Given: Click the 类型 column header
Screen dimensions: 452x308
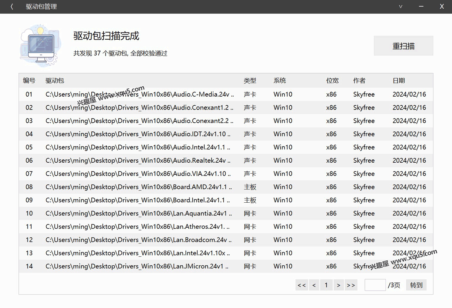Looking at the screenshot, I should click(x=250, y=80).
